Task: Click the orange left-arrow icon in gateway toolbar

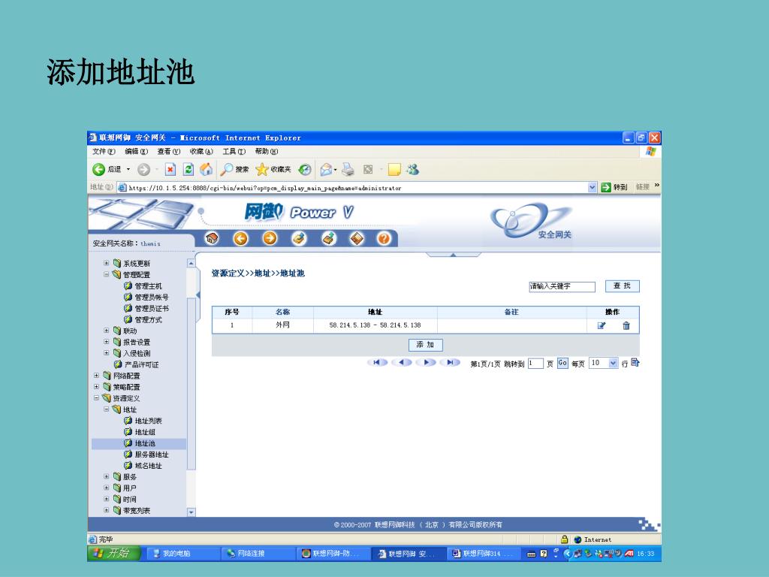Action: [240, 238]
